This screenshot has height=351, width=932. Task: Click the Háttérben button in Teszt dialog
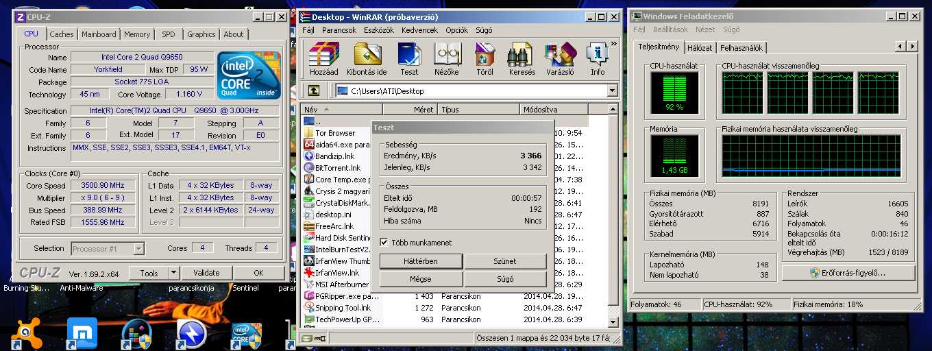click(x=421, y=261)
